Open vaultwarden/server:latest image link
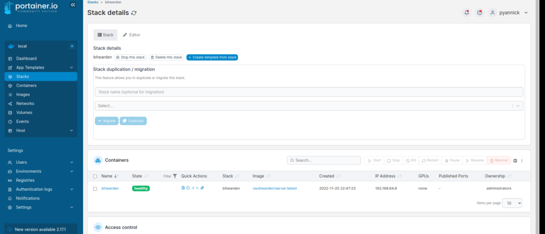The height and width of the screenshot is (234, 545). (x=275, y=188)
